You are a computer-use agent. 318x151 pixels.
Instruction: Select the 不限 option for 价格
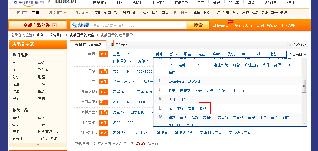[103, 71]
